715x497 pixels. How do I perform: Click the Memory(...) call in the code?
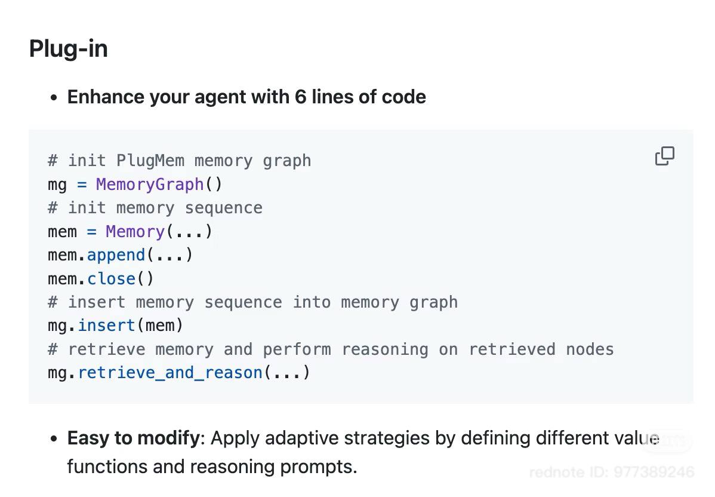click(135, 231)
